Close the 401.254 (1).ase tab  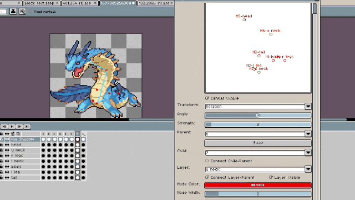point(95,3)
